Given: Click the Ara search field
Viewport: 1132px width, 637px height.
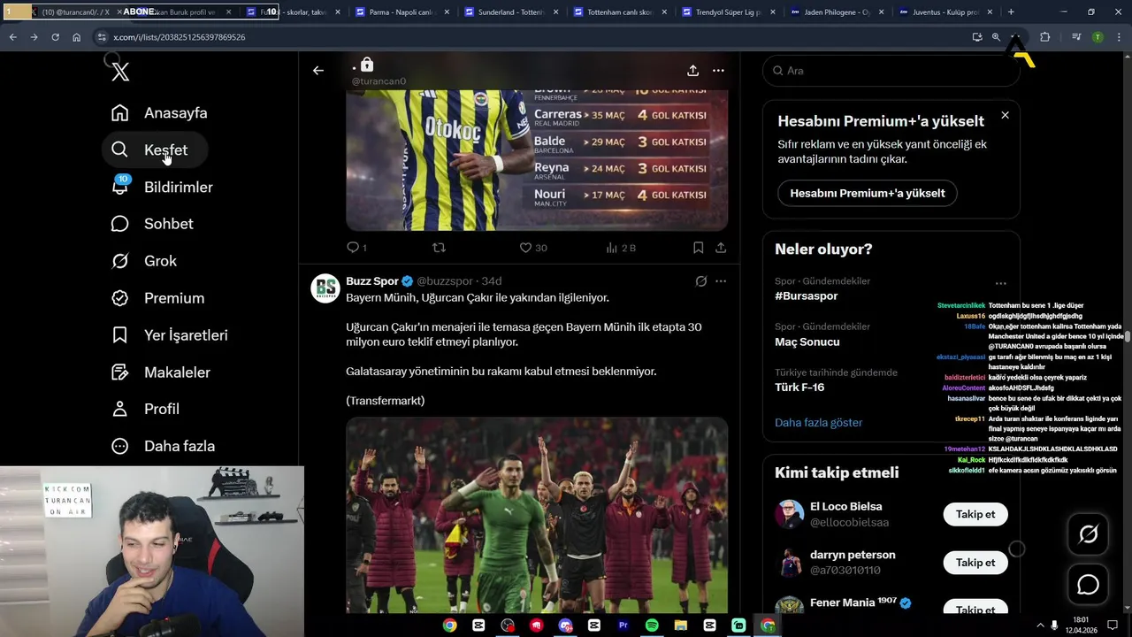Looking at the screenshot, I should 891,71.
